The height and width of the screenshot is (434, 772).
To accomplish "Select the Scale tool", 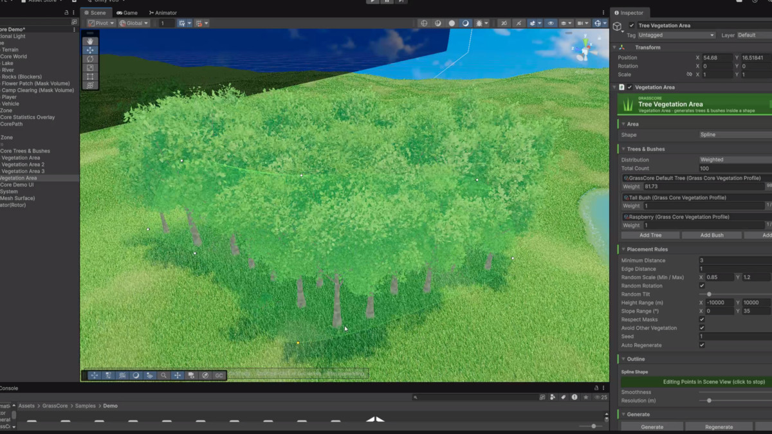I will (90, 68).
